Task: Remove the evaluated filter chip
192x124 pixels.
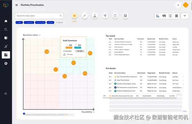Action: point(29,22)
